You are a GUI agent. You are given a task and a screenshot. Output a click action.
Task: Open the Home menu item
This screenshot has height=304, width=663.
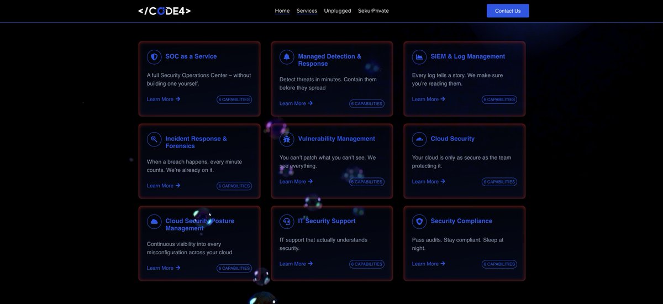[x=282, y=11]
